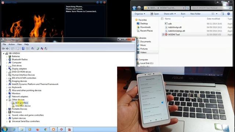
Task: Click blue Help icon in Device Manager toolbar
Action: [23, 48]
